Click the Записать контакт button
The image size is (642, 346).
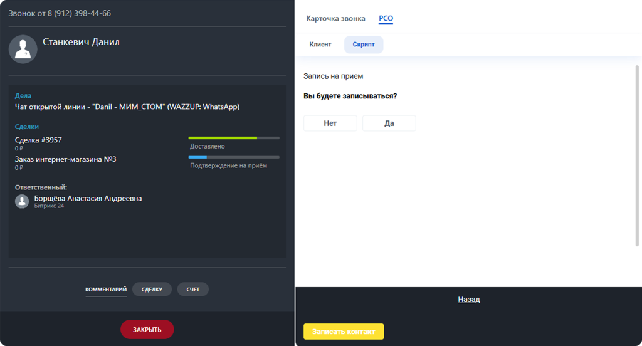(x=344, y=332)
